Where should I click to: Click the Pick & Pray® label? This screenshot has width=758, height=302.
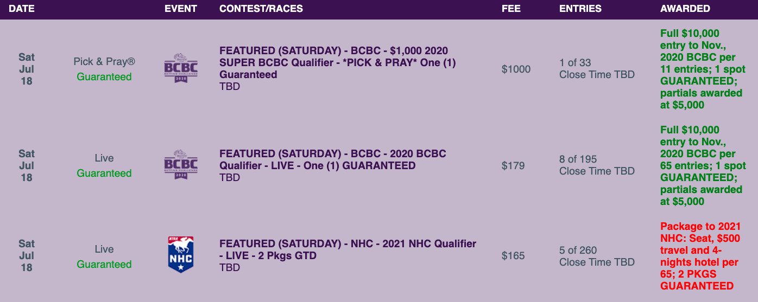(x=104, y=62)
